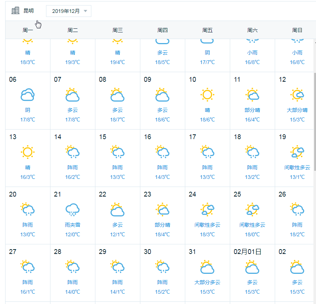
Task: Click the vertical scrollbar thumb of the calendar
Action: click(x=315, y=121)
